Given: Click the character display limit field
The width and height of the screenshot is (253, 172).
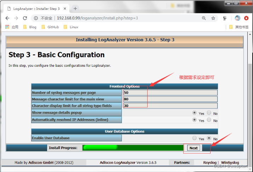Looking at the screenshot, I should (170, 106).
